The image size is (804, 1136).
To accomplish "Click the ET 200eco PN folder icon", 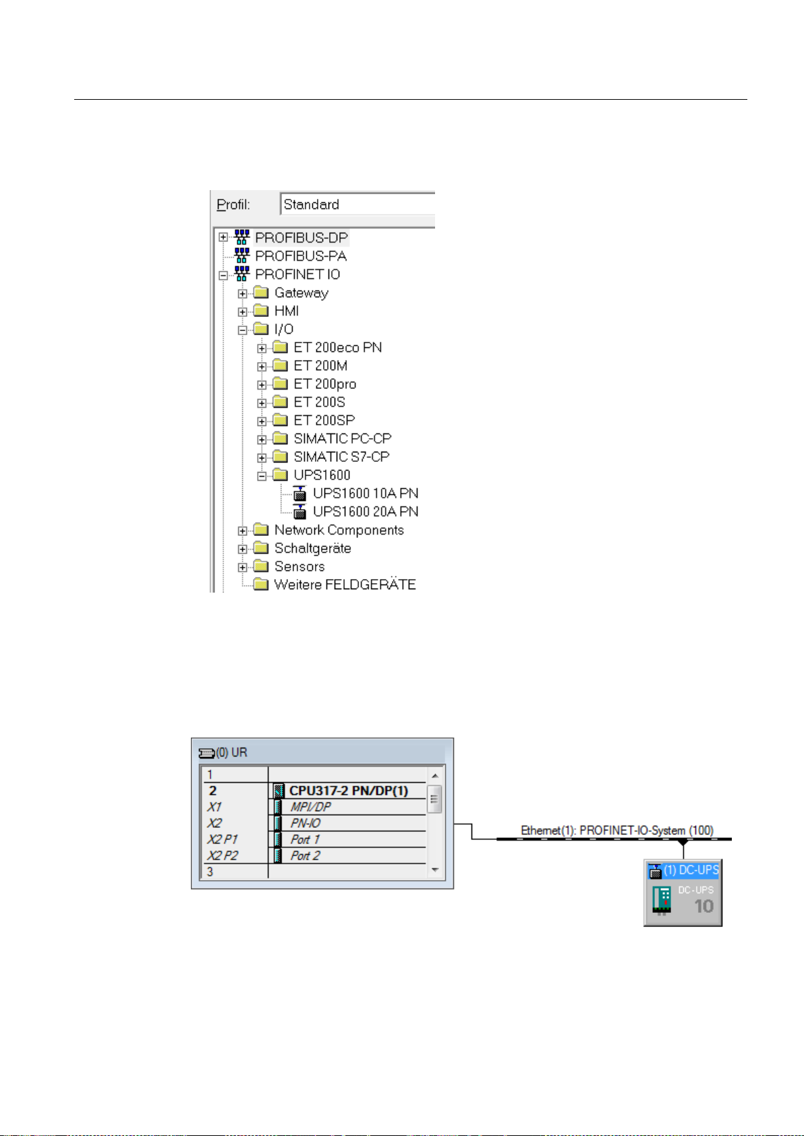I will (280, 347).
